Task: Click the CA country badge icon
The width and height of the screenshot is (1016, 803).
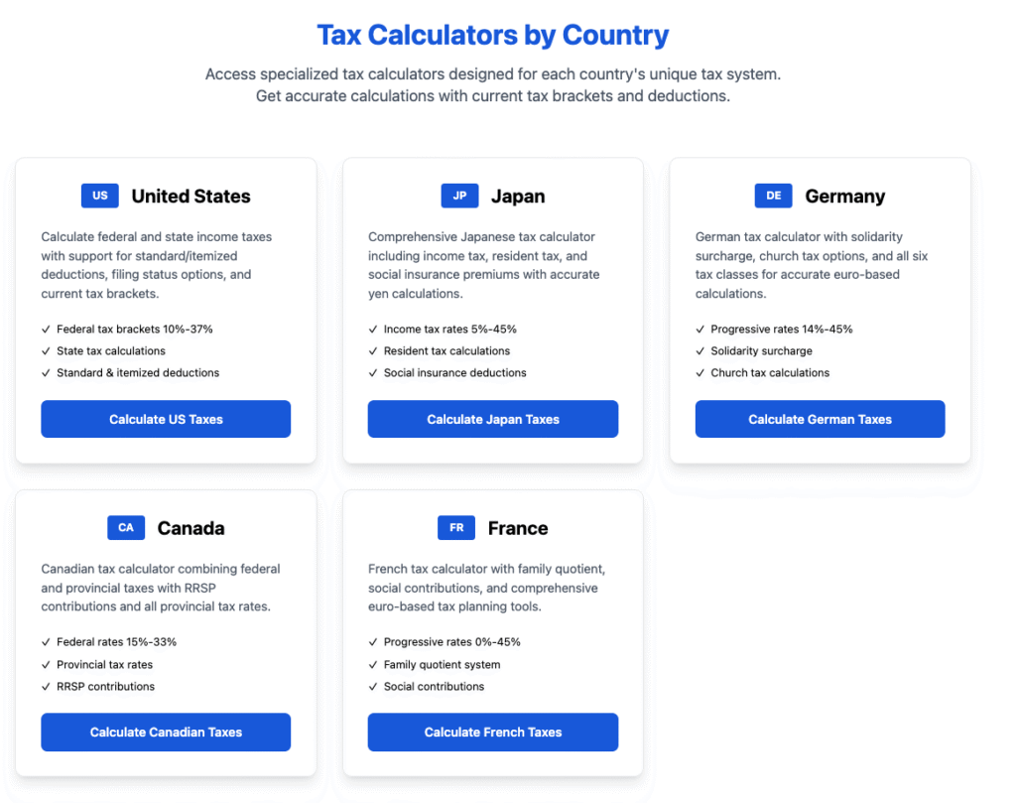Action: pyautogui.click(x=126, y=528)
